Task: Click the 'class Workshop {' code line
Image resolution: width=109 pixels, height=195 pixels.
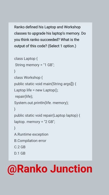Action: click(x=29, y=77)
